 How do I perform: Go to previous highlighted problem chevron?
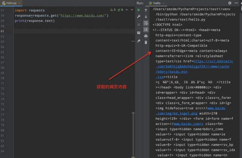pos(127,10)
